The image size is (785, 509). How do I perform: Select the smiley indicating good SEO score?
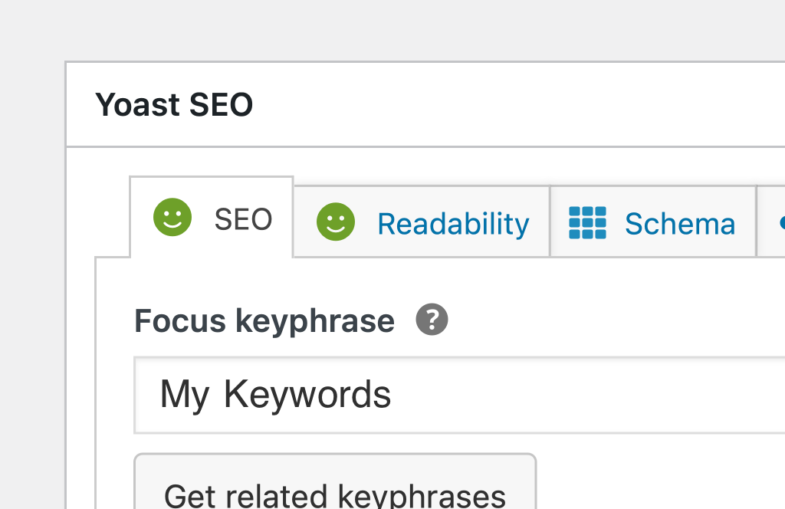[172, 218]
